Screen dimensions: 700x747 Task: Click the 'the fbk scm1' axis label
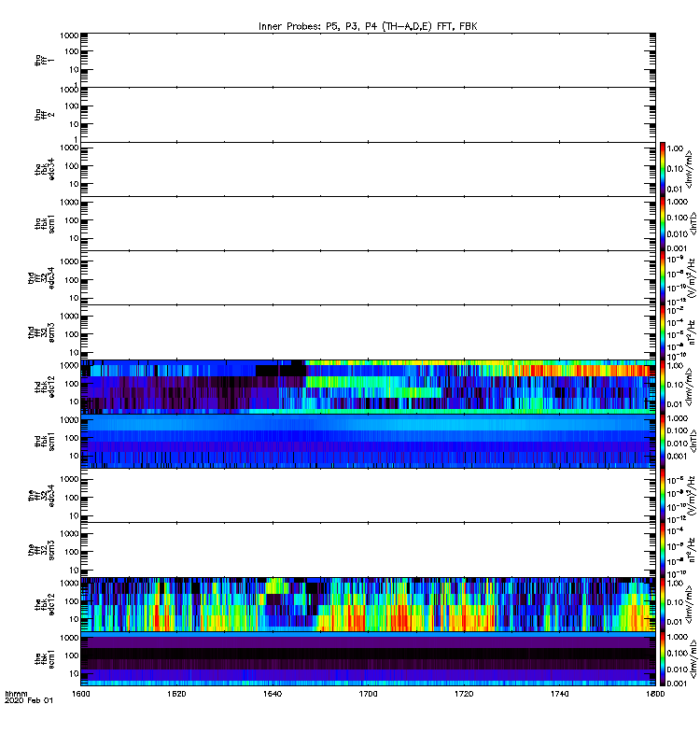(x=45, y=659)
